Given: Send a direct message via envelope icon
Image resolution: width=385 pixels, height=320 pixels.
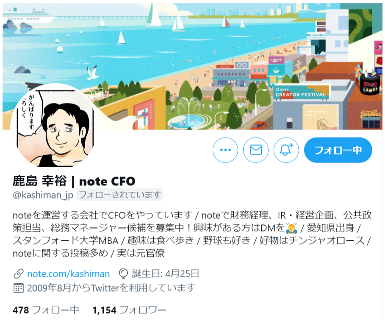Looking at the screenshot, I should coord(255,150).
